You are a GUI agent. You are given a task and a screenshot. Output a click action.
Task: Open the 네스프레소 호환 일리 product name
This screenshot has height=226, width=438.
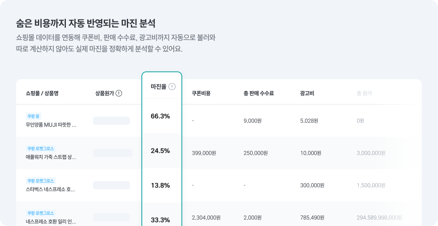click(51, 222)
